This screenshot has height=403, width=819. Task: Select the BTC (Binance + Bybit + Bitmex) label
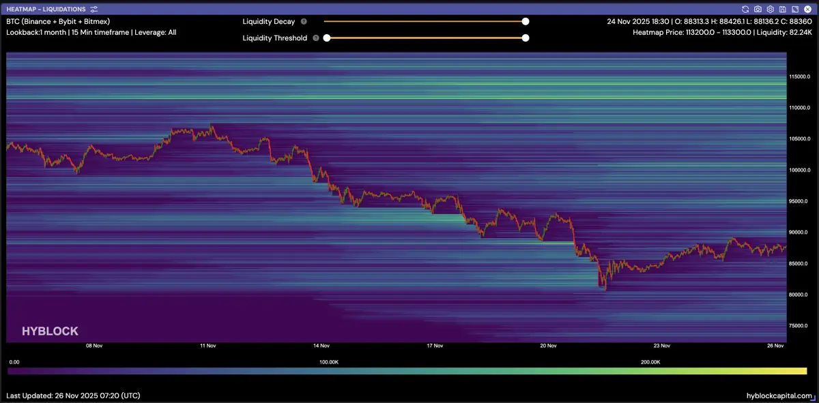[x=58, y=21]
